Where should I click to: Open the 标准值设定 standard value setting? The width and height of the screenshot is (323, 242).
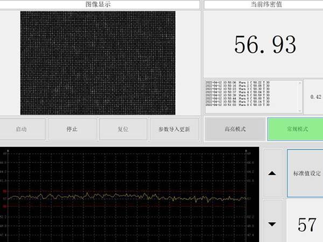coord(306,173)
